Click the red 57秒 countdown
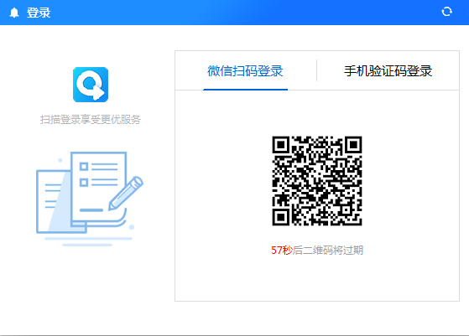Image resolution: width=469 pixels, height=336 pixels. point(282,250)
